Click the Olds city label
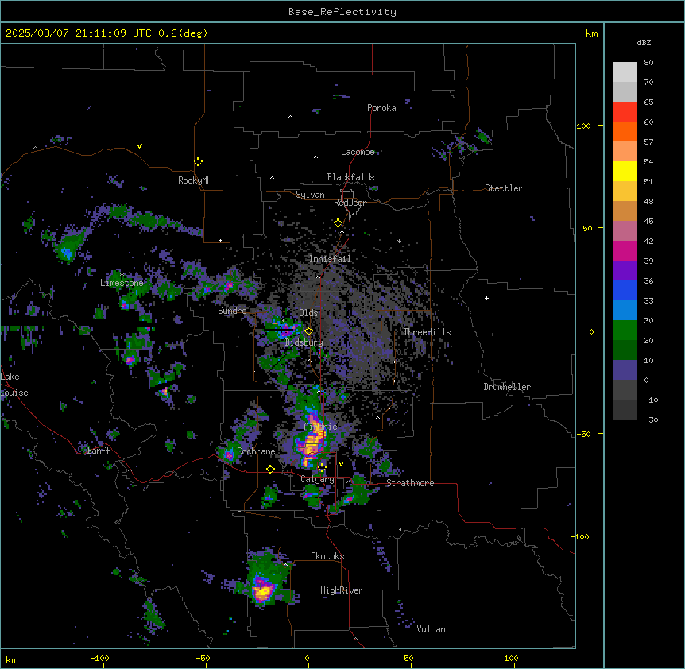The width and height of the screenshot is (685, 669). tap(308, 313)
